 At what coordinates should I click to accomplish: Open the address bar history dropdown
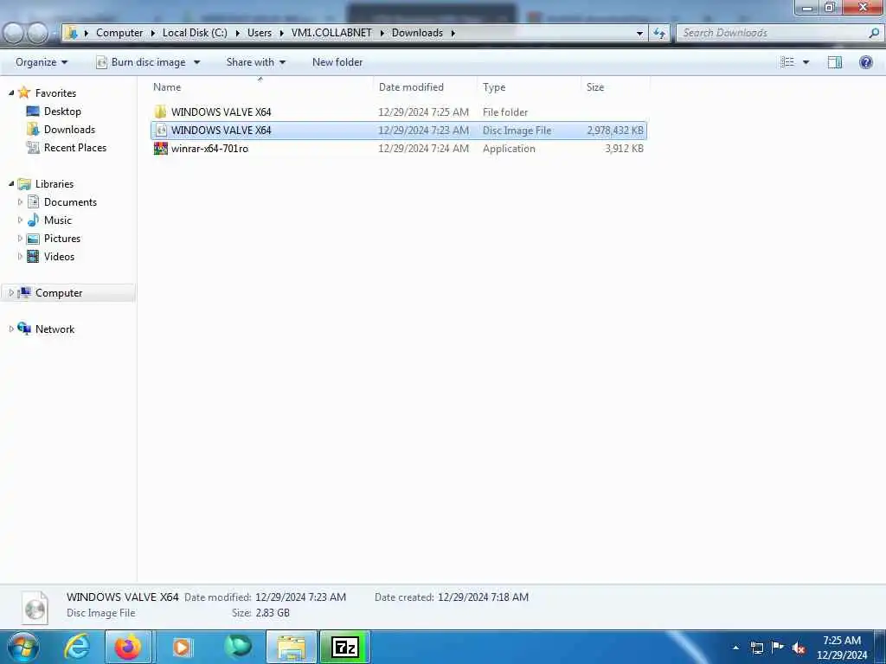point(639,33)
